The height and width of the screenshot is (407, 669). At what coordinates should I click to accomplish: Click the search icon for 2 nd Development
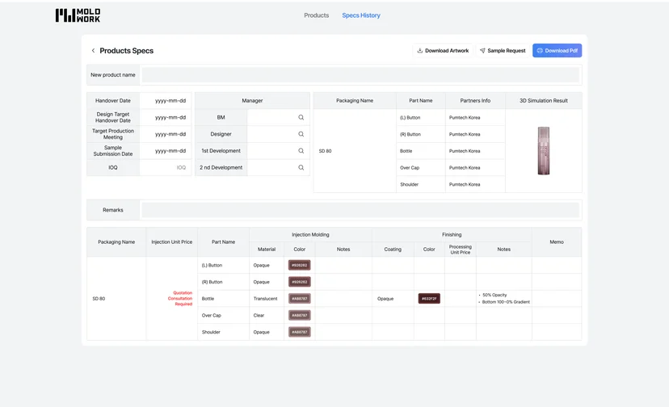point(301,168)
